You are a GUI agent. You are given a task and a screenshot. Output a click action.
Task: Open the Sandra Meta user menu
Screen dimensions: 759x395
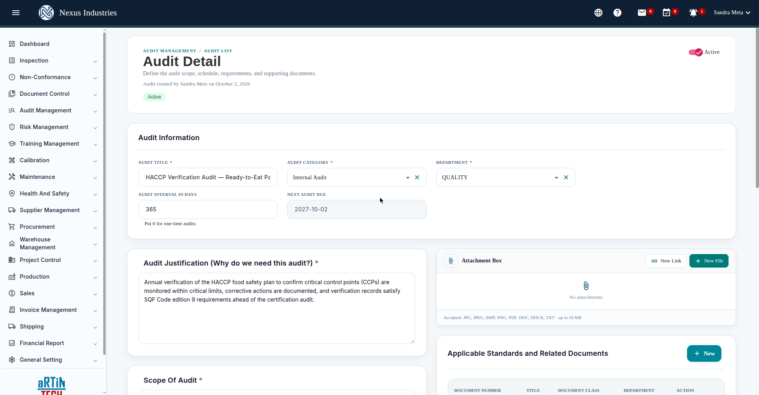click(x=732, y=13)
